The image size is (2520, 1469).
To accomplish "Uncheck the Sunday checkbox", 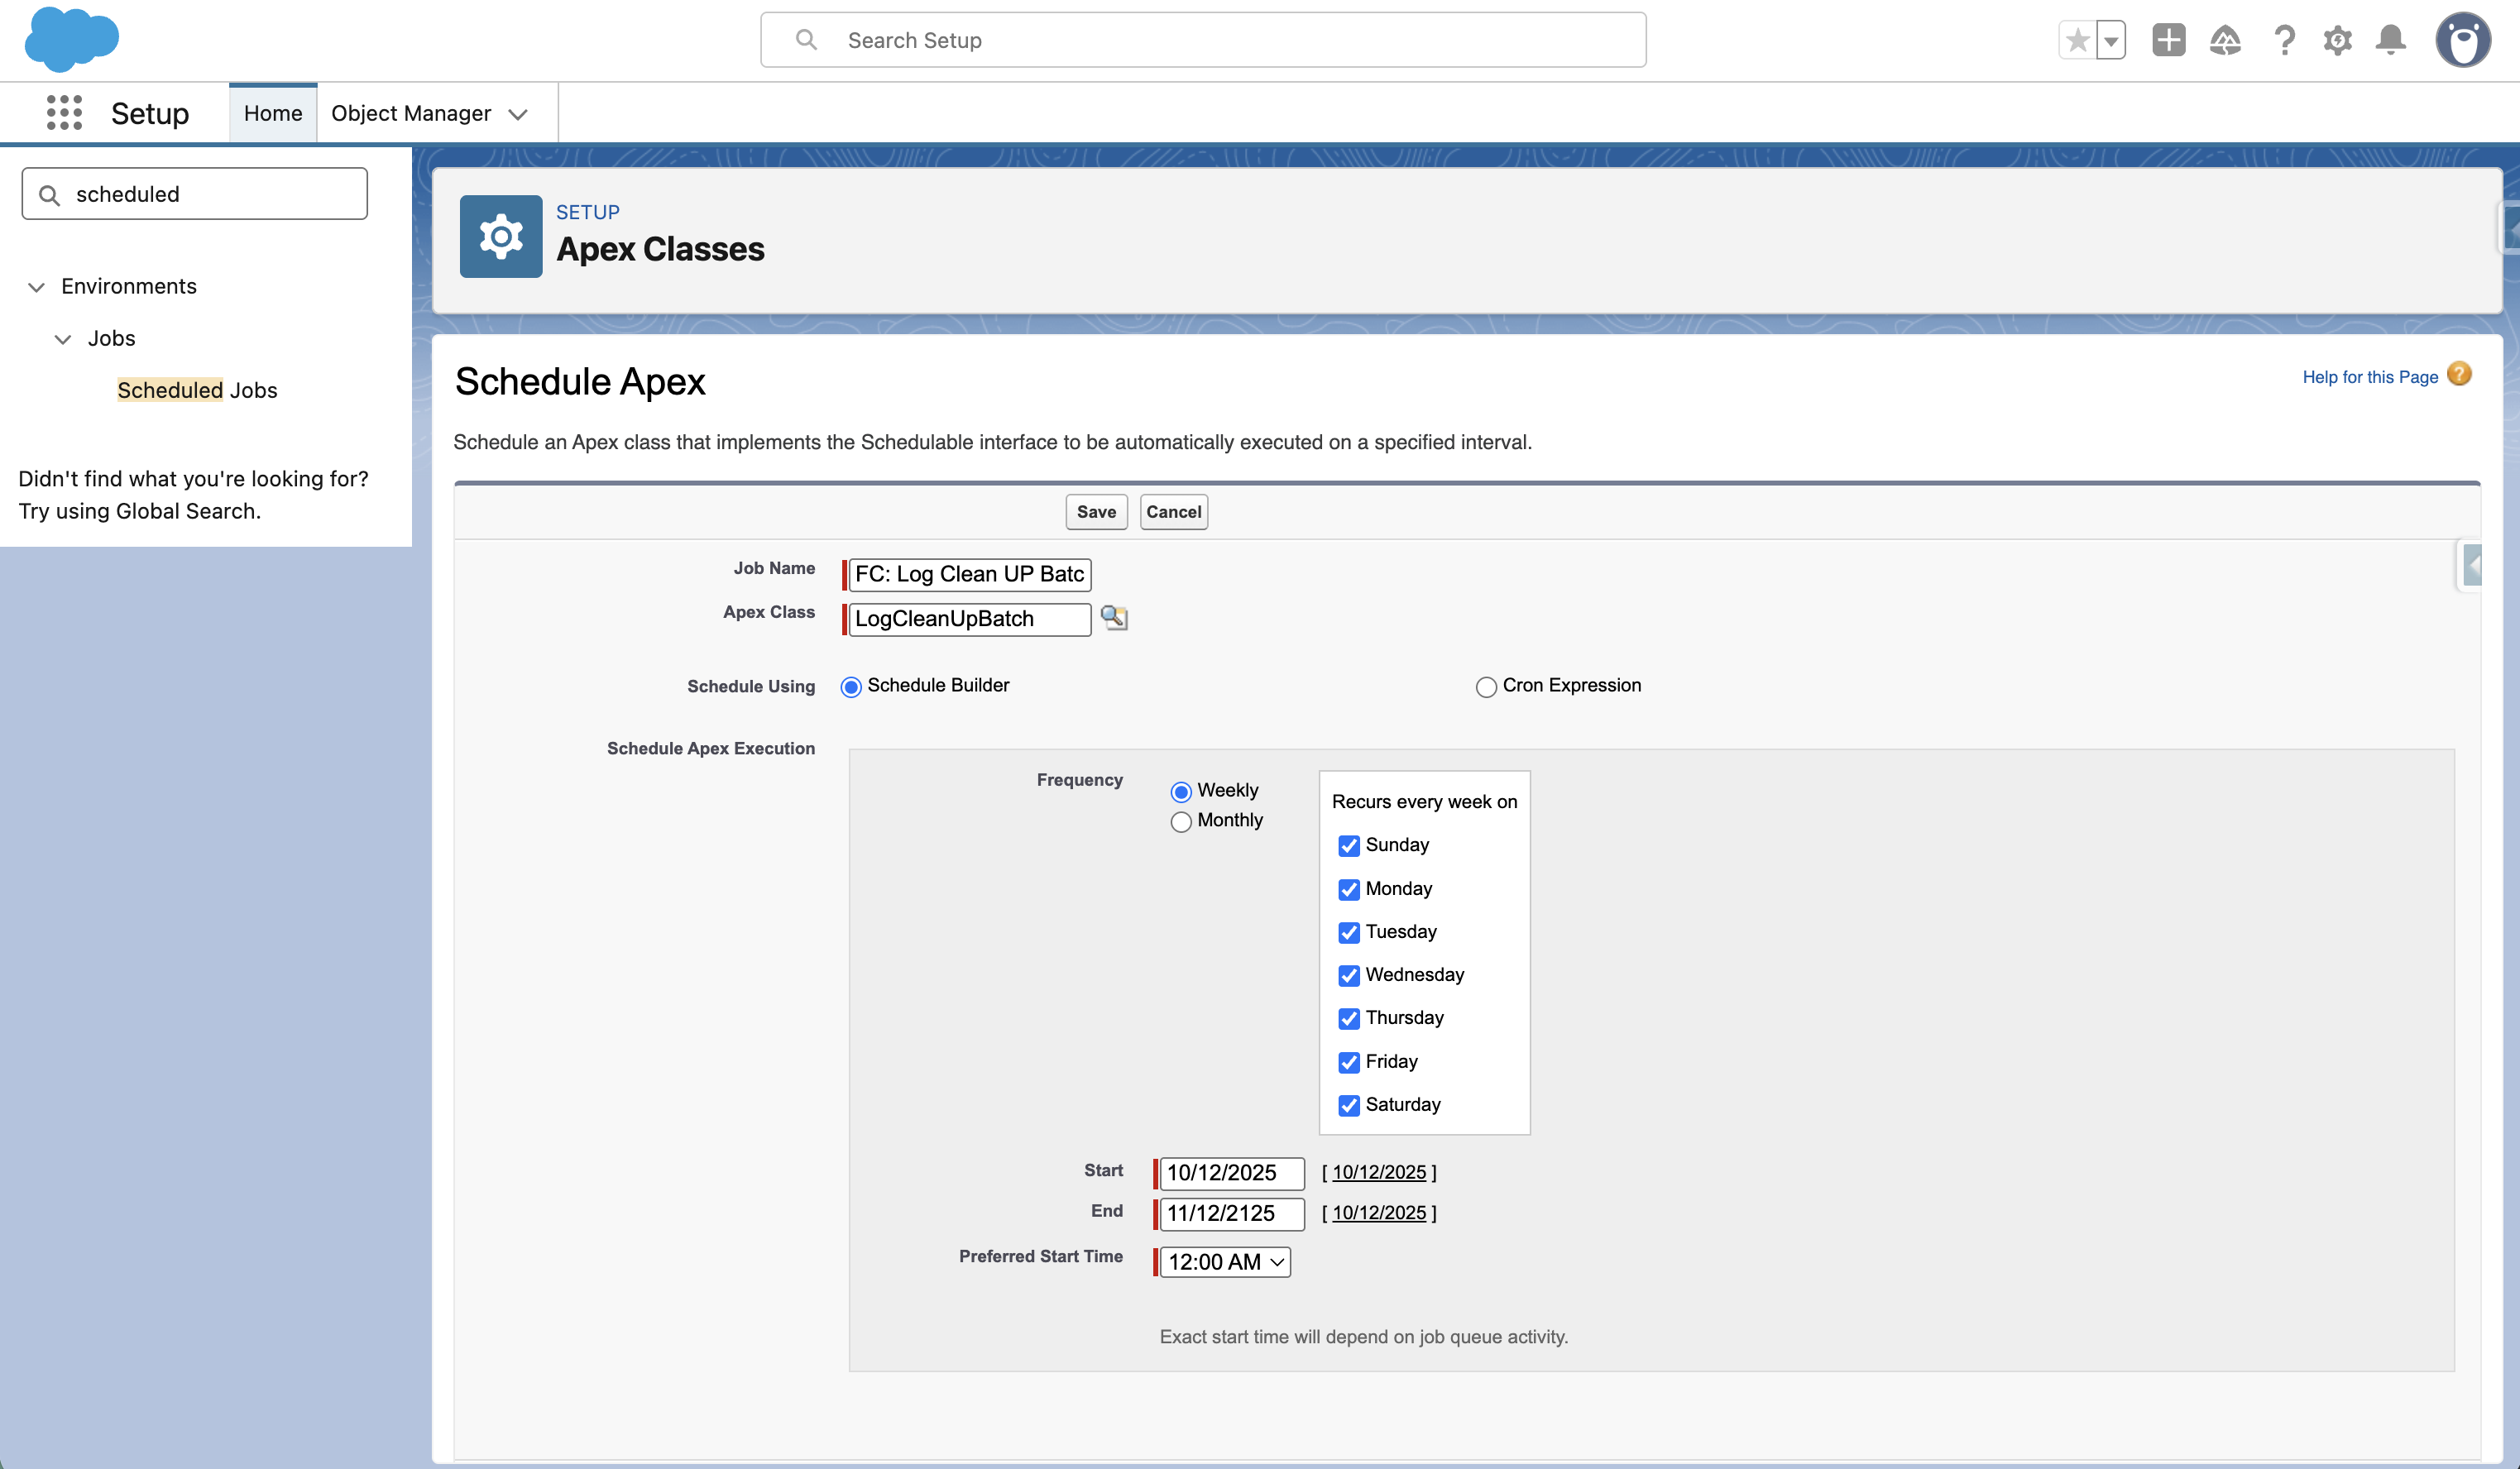I will [1348, 846].
